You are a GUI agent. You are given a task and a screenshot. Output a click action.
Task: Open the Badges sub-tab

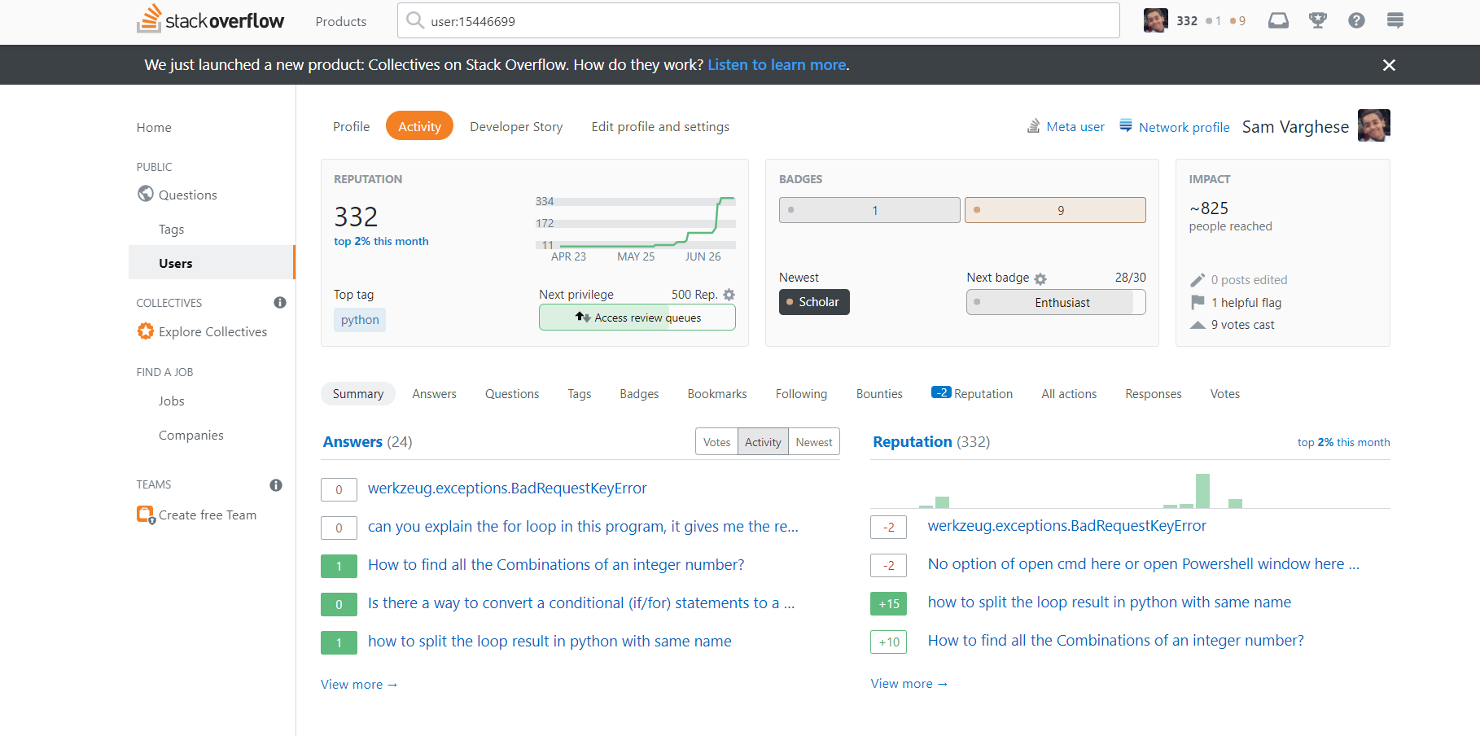(x=639, y=393)
